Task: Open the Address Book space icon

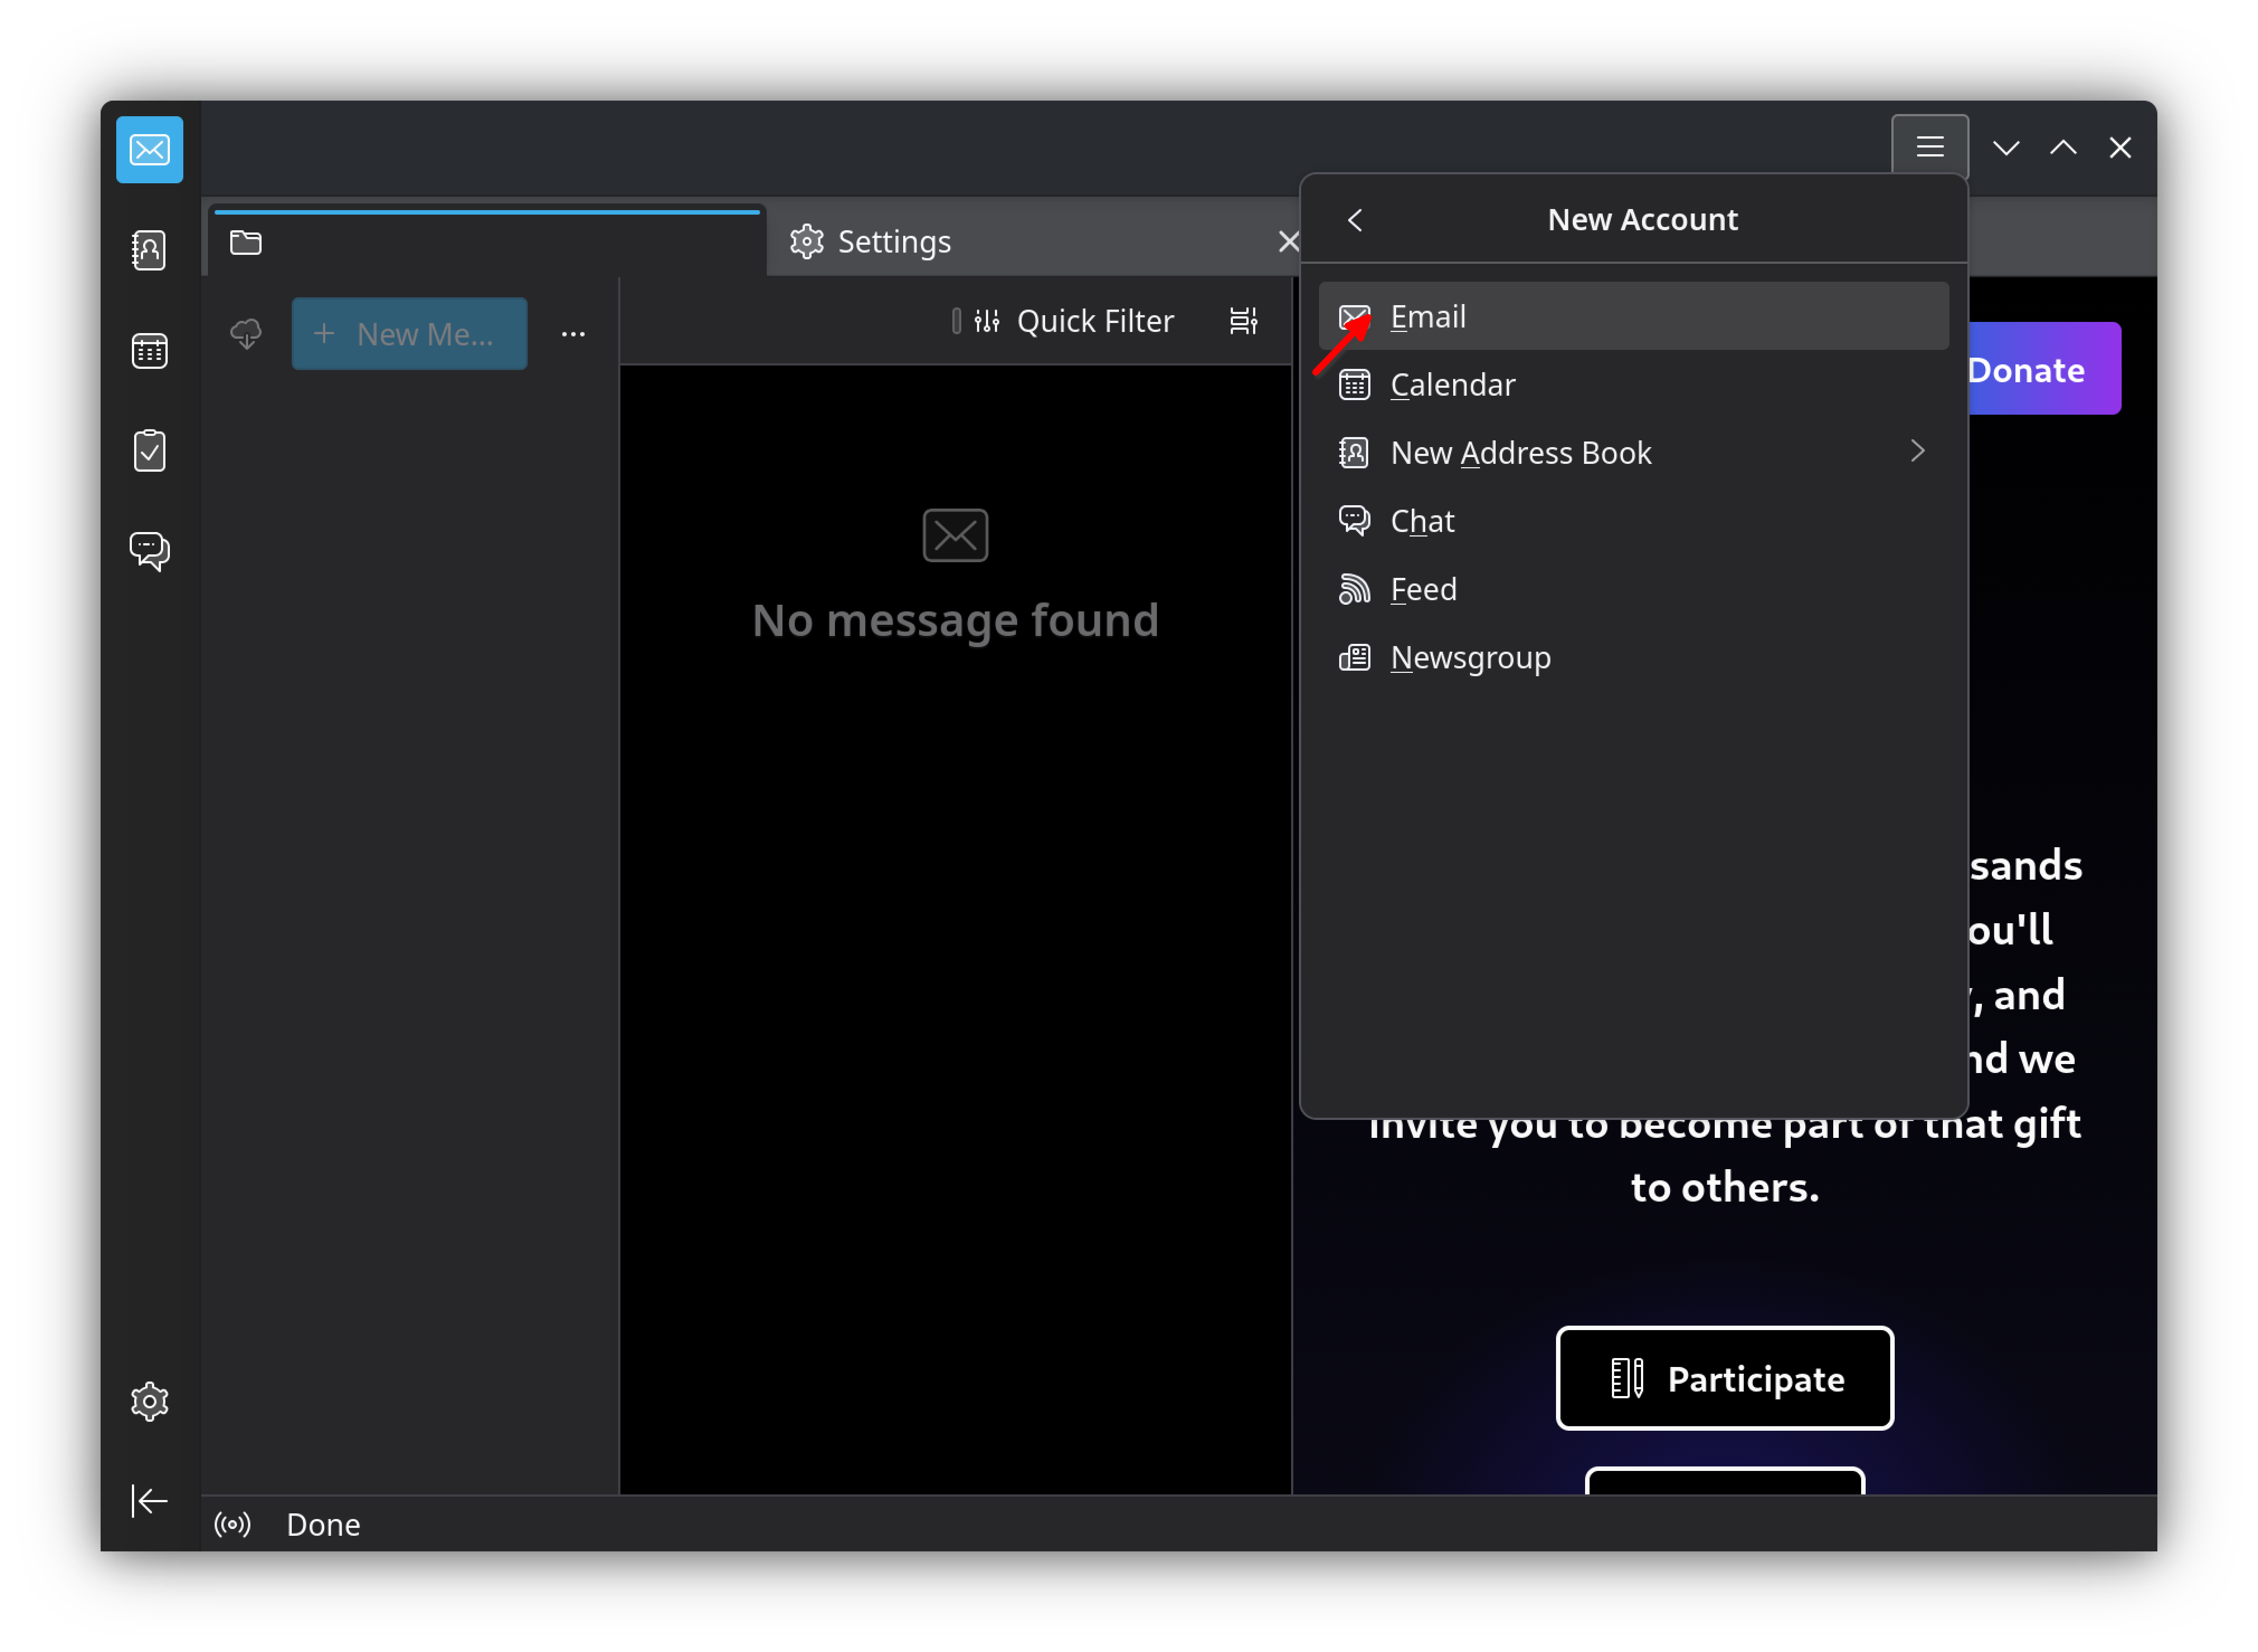Action: click(149, 250)
